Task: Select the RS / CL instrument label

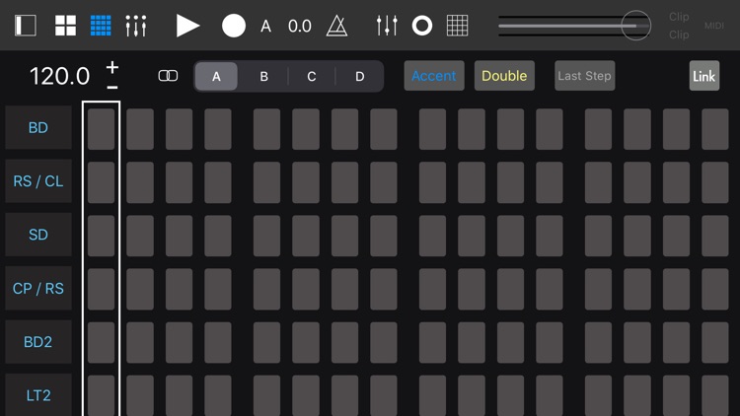Action: (38, 181)
